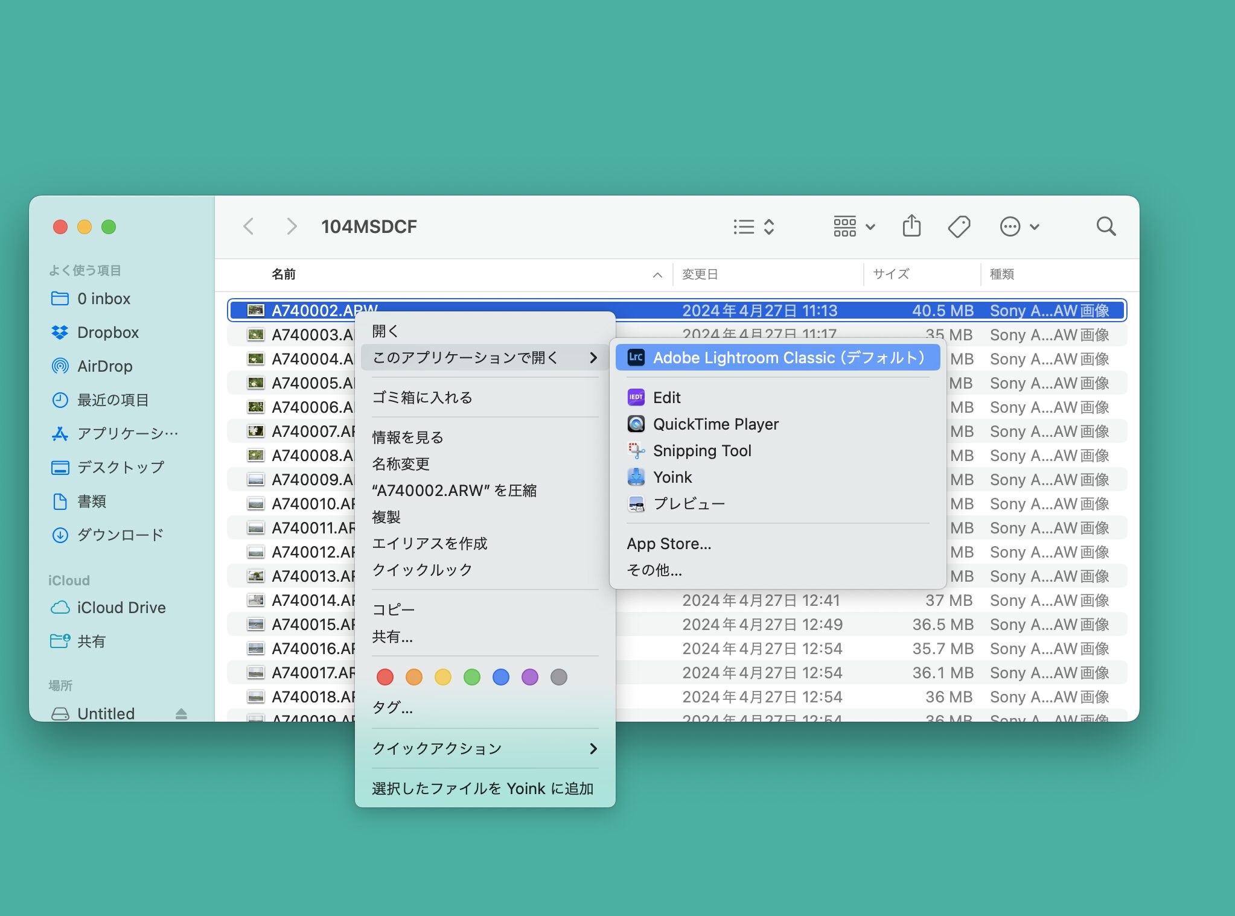The height and width of the screenshot is (916, 1235).
Task: Click the Finder forward arrow
Action: tap(292, 226)
